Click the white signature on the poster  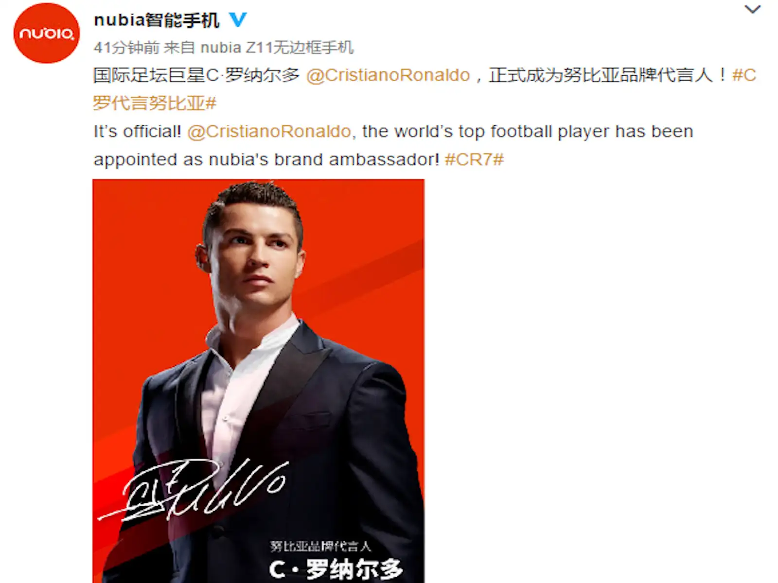194,490
